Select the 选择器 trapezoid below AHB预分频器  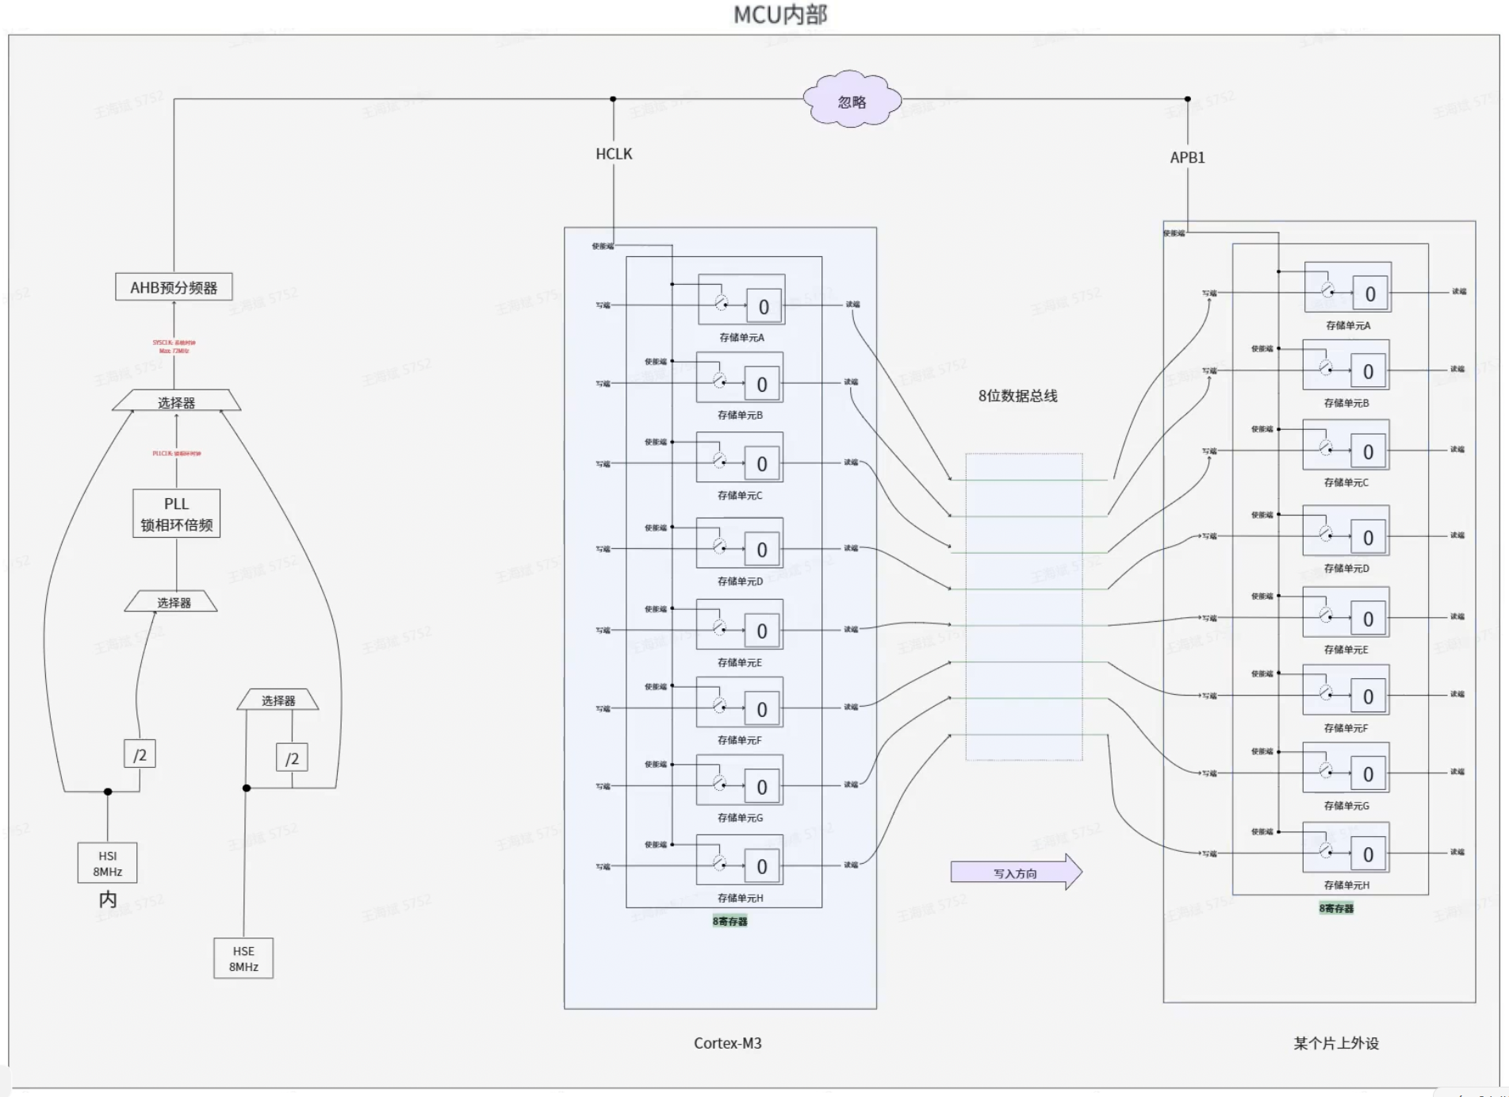point(176,401)
